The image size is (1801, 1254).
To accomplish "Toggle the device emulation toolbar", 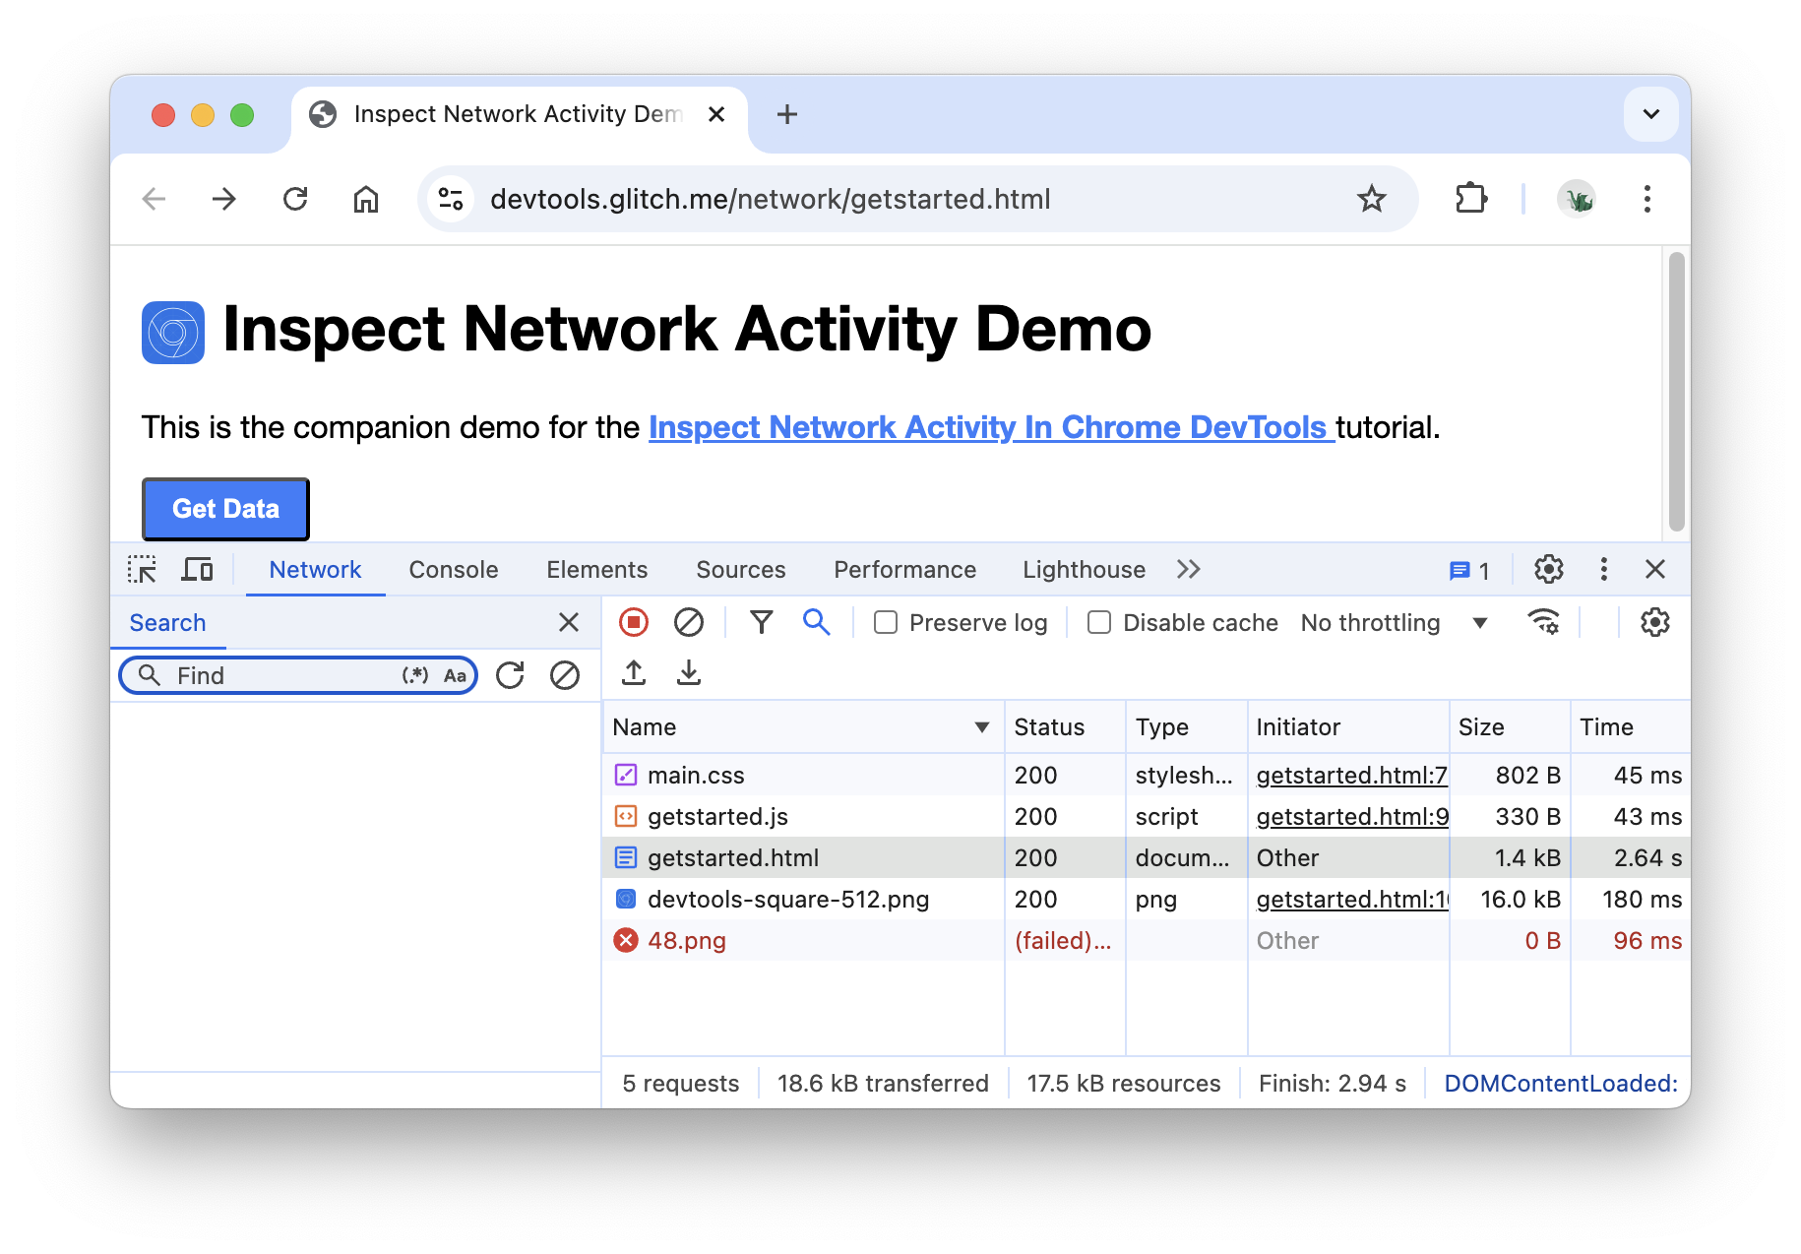I will pyautogui.click(x=197, y=569).
